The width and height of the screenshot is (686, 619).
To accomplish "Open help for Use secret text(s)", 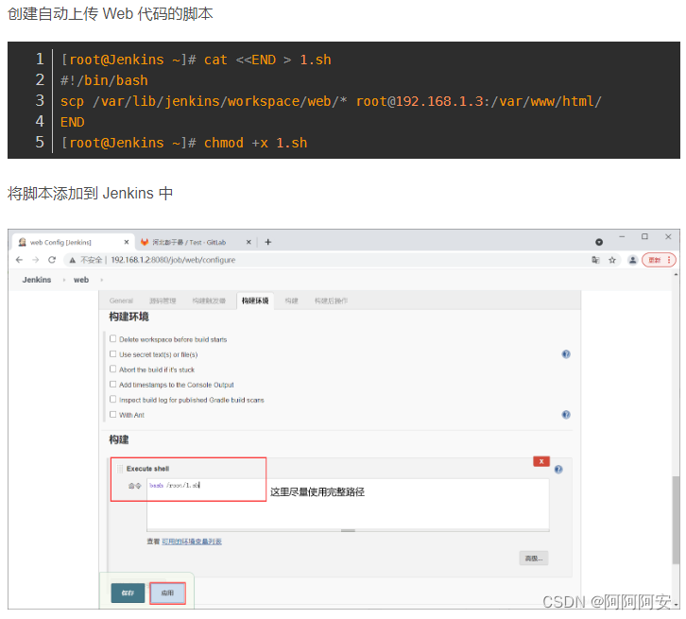I will click(x=566, y=353).
